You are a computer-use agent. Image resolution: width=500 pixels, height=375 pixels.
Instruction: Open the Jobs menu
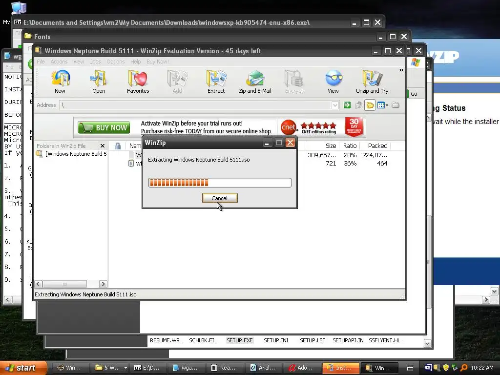(x=95, y=62)
